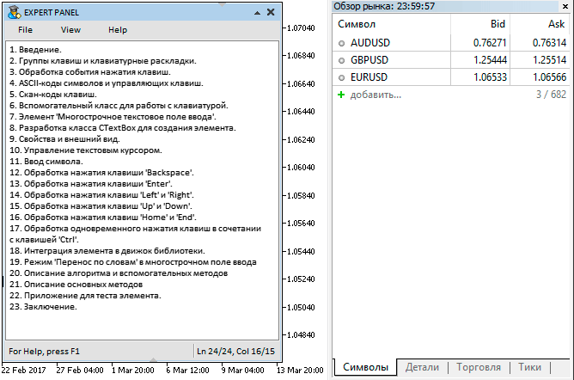The image size is (574, 380).
Task: Click the green plus add-symbol icon
Action: click(341, 95)
